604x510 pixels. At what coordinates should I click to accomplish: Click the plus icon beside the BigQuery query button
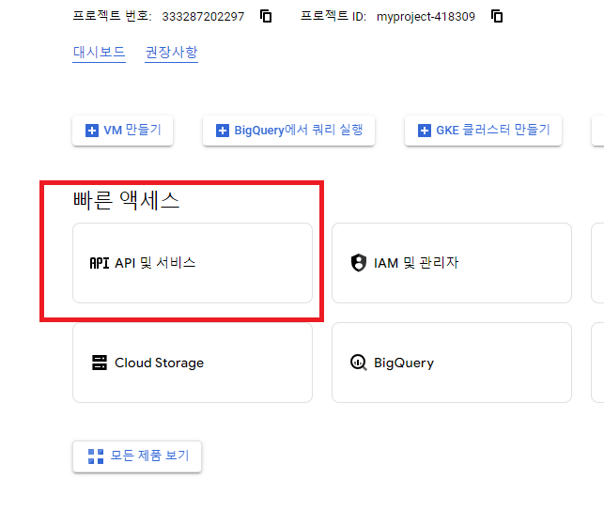223,131
